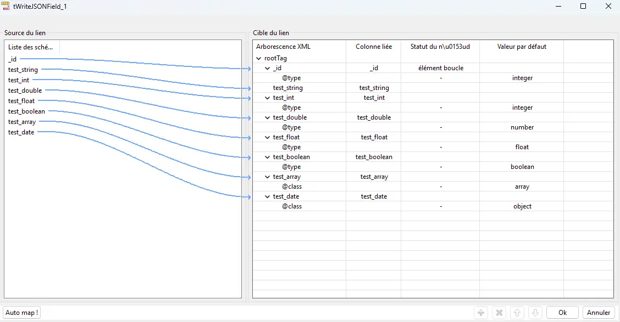Select test_date in the source column list

pyautogui.click(x=21, y=132)
